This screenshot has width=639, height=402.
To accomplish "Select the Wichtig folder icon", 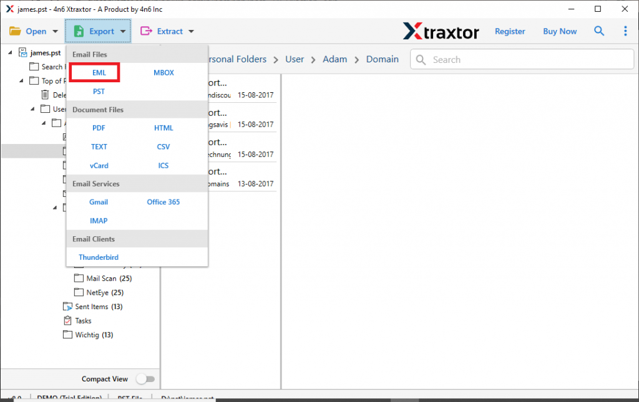I will (68, 335).
